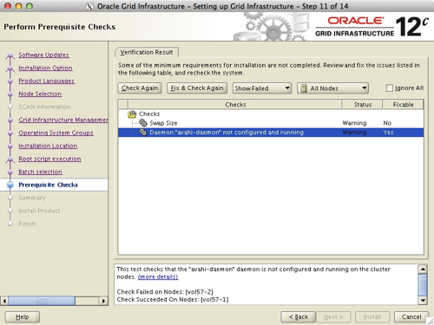This screenshot has width=434, height=325.
Task: Switch to the Verification Result tab
Action: click(147, 52)
